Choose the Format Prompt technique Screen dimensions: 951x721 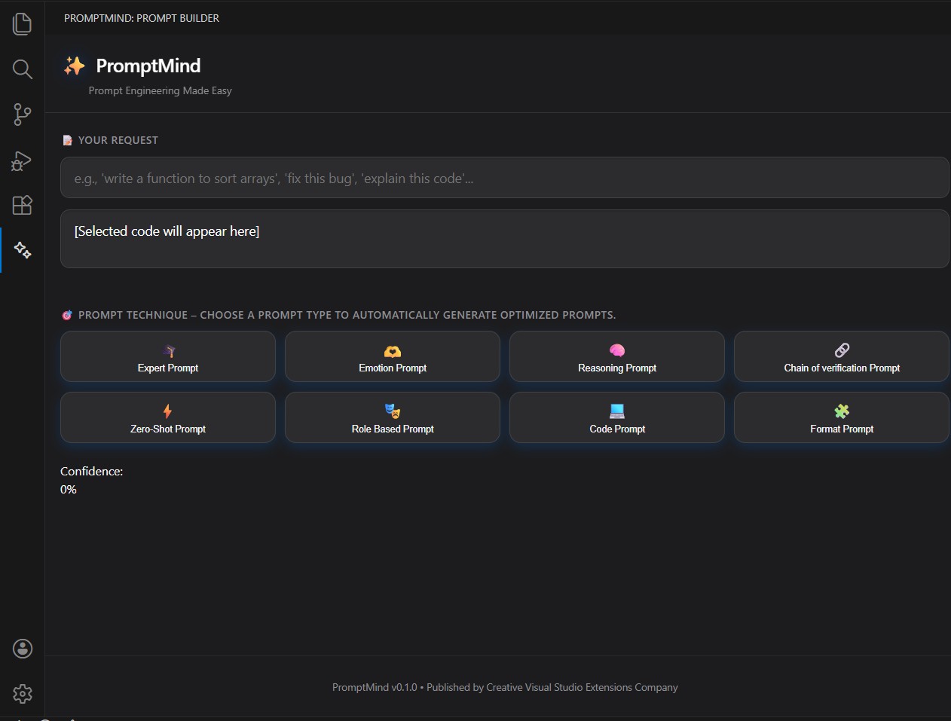[x=841, y=417]
